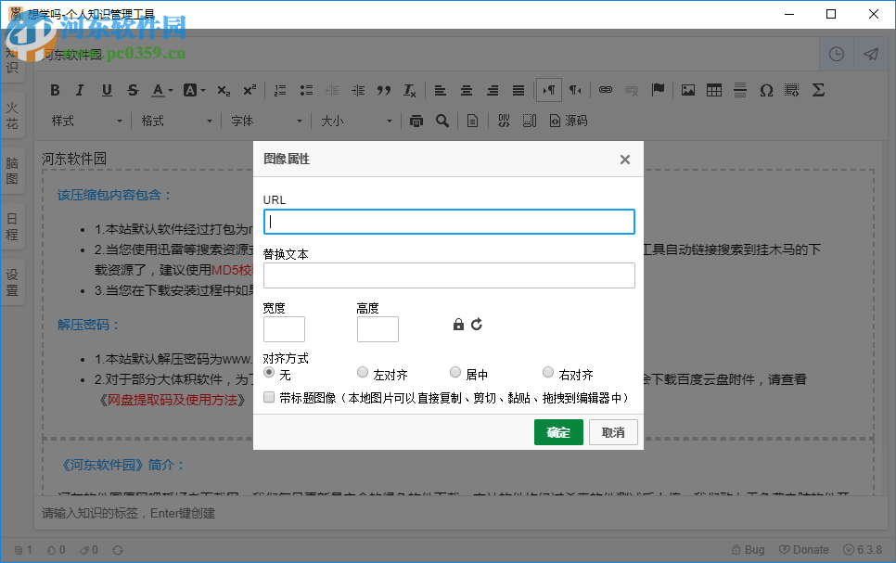
Task: Switch to the 设置 sidebar tab
Action: [13, 281]
